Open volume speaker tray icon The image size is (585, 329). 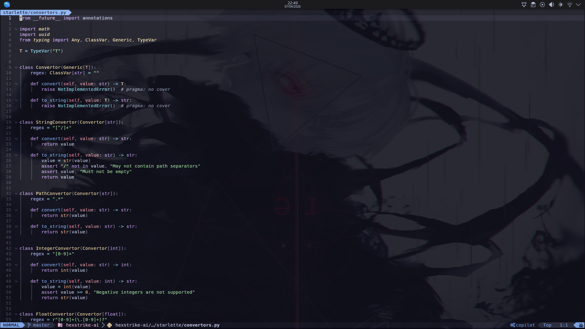pos(551,5)
